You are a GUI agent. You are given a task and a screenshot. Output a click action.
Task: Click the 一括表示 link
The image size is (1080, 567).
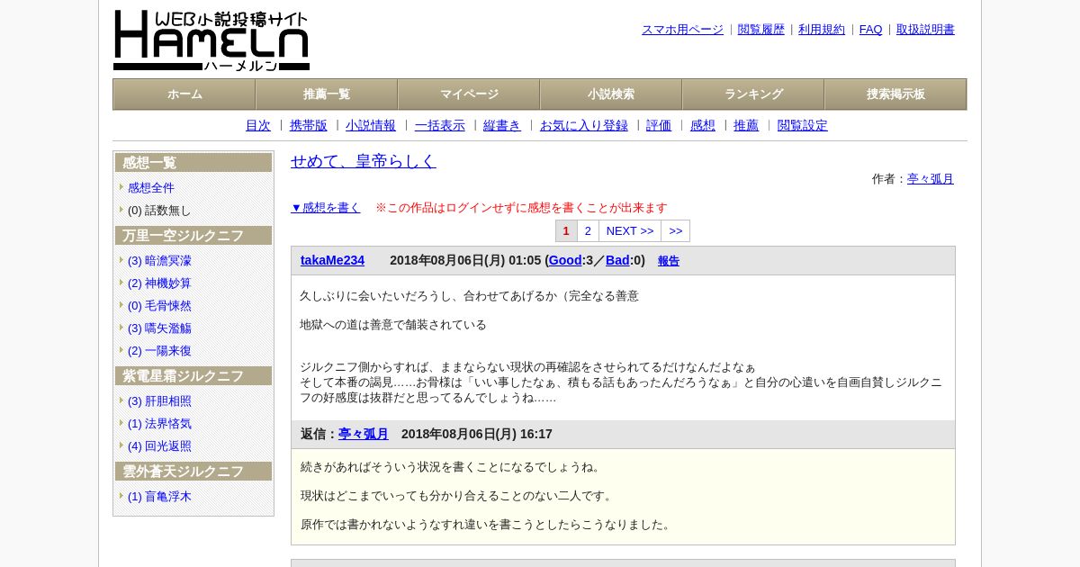[x=440, y=126]
